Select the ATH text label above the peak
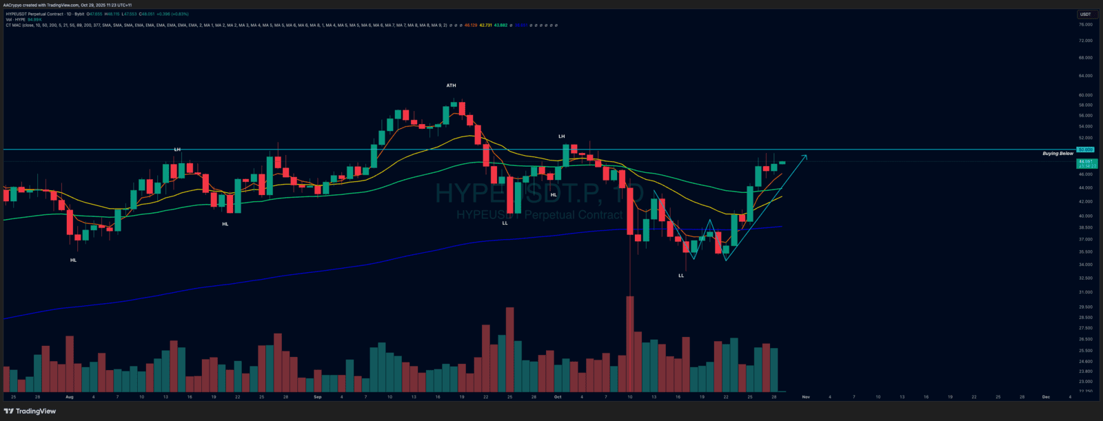1103x421 pixels. [451, 85]
